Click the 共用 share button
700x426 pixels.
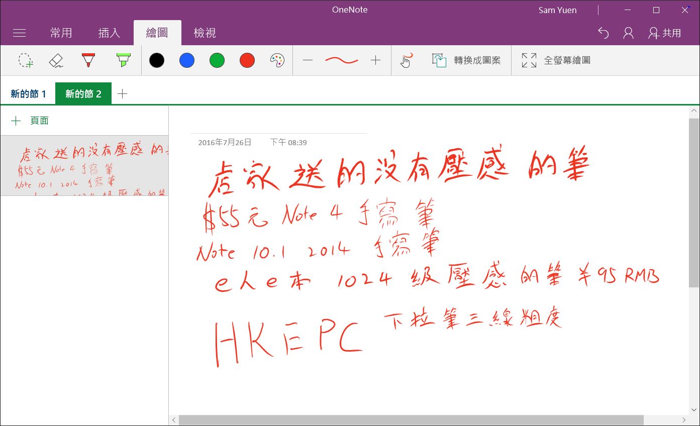pos(665,33)
